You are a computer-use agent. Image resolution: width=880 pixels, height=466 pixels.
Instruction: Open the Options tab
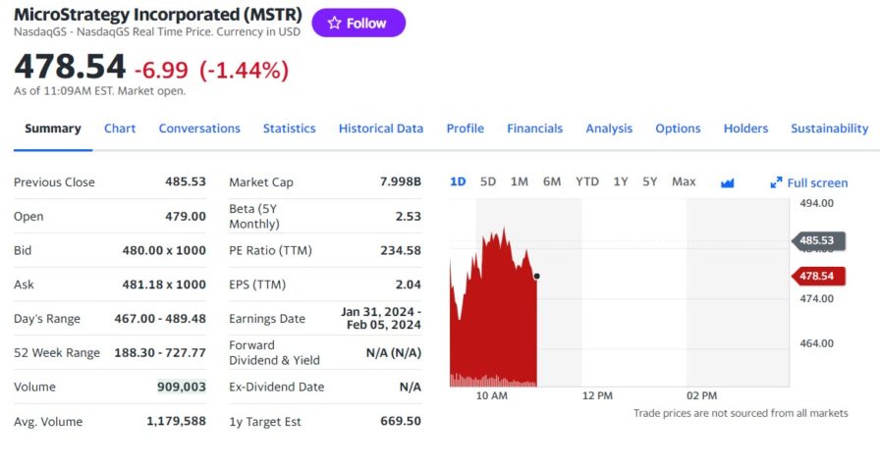pos(678,129)
